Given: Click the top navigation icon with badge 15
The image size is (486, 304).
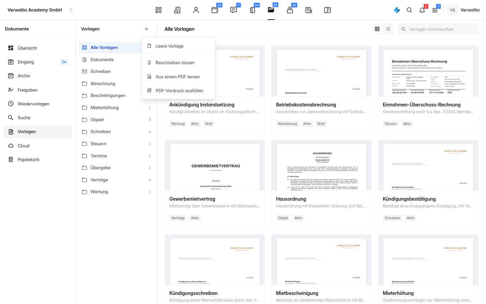Looking at the screenshot, I should click(252, 10).
